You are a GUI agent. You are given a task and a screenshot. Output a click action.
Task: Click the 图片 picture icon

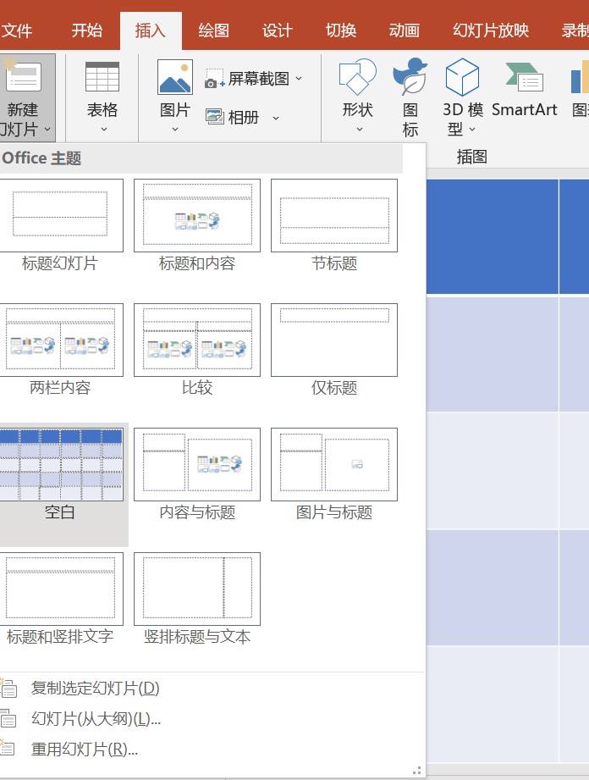(175, 76)
